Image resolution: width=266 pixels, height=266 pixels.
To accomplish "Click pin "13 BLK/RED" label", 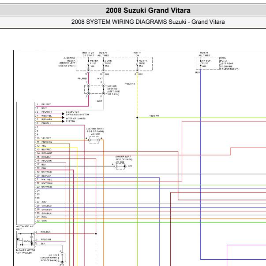I will 44,150.
